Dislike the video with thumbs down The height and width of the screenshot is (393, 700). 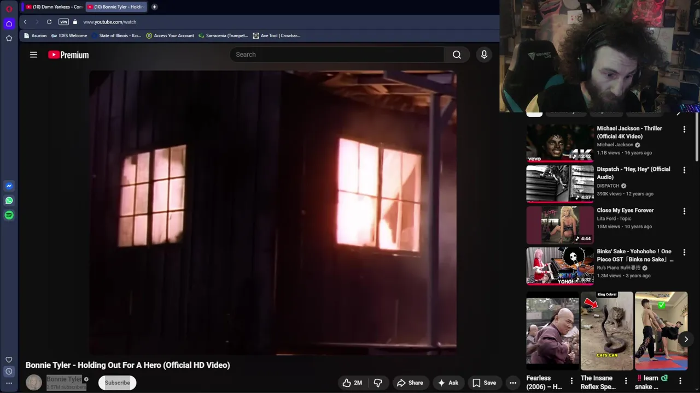(378, 383)
